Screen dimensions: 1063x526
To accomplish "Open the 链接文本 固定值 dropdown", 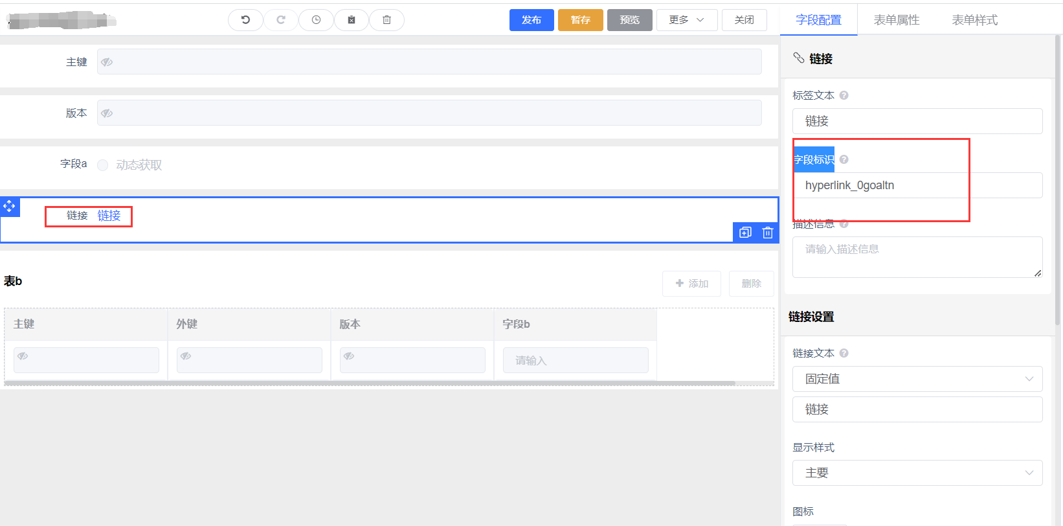I will tap(917, 379).
